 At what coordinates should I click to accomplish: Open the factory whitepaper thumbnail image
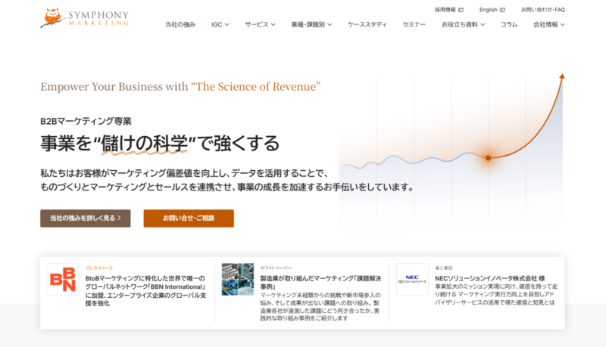tap(237, 280)
